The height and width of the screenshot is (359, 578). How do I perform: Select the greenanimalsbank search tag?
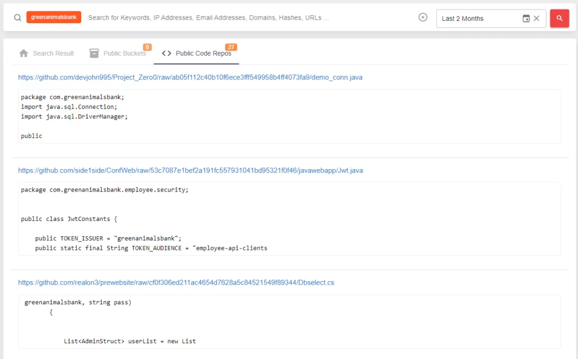click(x=54, y=17)
